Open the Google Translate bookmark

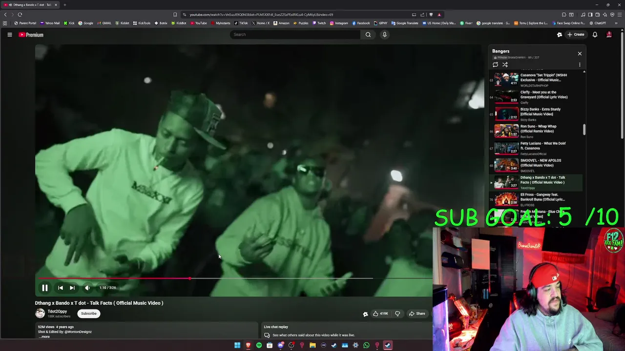pos(405,23)
